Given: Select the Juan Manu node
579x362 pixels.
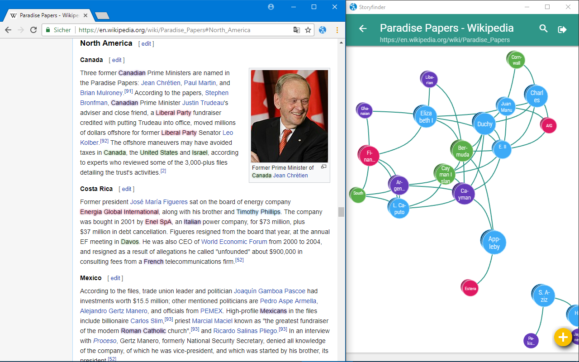Looking at the screenshot, I should (506, 107).
